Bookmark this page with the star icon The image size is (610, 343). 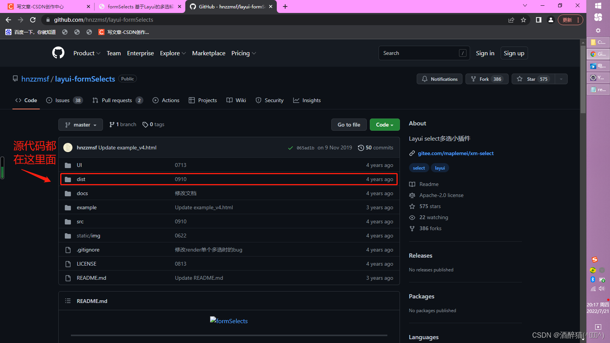coord(523,20)
